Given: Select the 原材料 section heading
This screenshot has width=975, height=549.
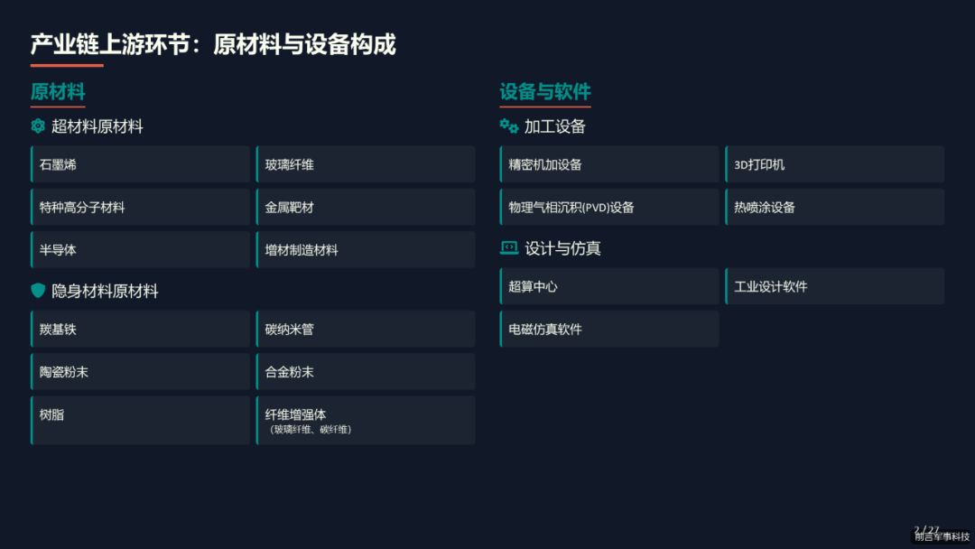Looking at the screenshot, I should [58, 92].
